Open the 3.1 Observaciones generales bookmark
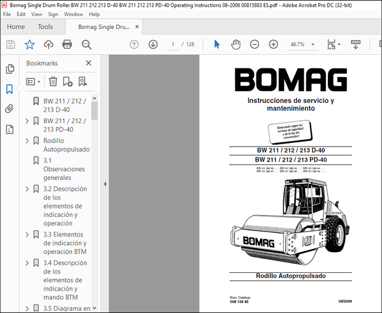 coord(64,169)
